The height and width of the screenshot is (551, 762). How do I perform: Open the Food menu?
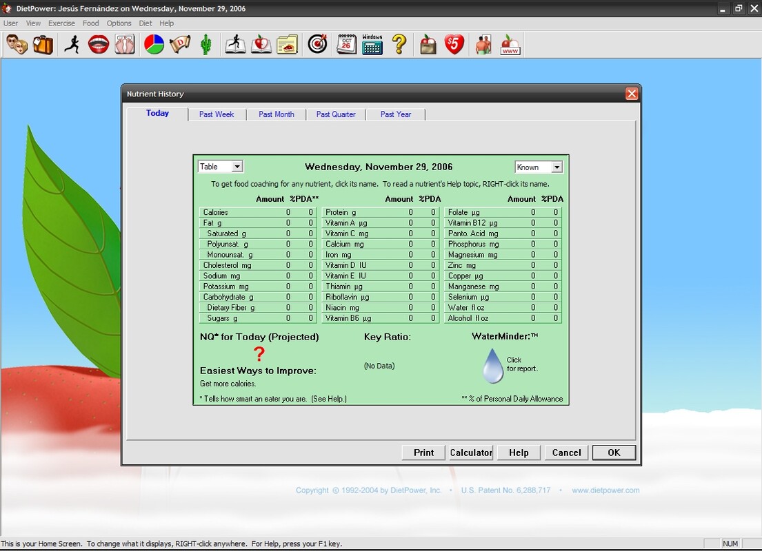[90, 23]
